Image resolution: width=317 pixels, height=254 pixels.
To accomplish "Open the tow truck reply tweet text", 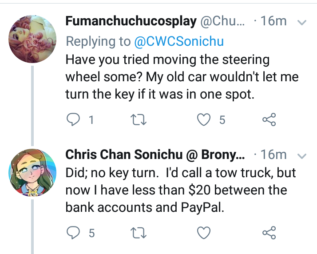I will coord(181,190).
